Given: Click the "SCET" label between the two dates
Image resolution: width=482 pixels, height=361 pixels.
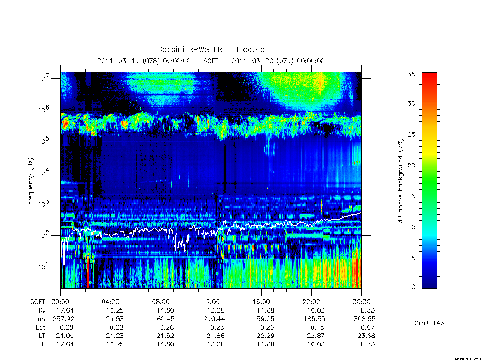Looking at the screenshot, I should click(211, 61).
